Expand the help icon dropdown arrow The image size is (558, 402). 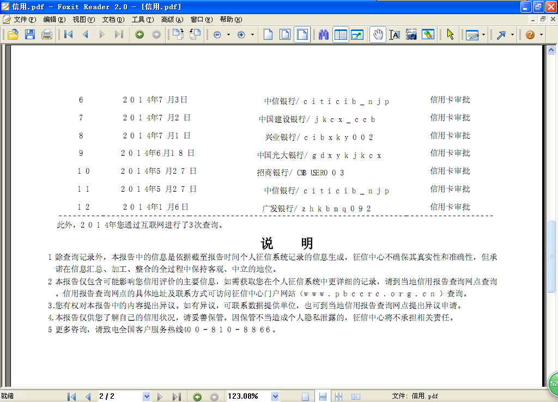pyautogui.click(x=541, y=34)
